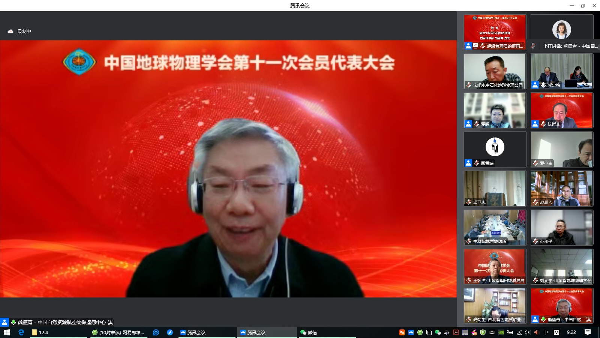Click active green mic on small 熊盛青 tile
The image size is (600, 338).
543,319
